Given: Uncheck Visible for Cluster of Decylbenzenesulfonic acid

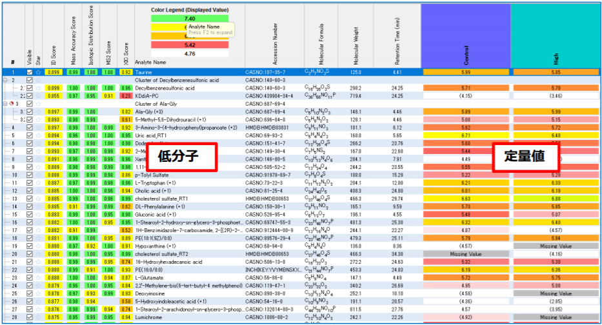Looking at the screenshot, I should click(x=30, y=80).
